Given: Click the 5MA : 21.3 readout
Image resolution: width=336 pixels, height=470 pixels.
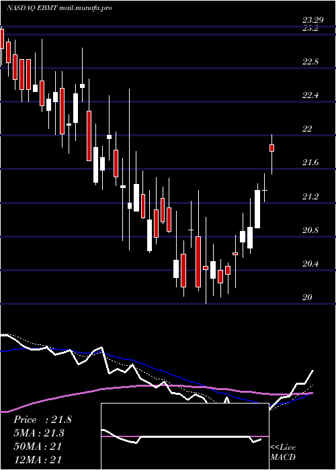Looking at the screenshot, I should [x=39, y=433].
